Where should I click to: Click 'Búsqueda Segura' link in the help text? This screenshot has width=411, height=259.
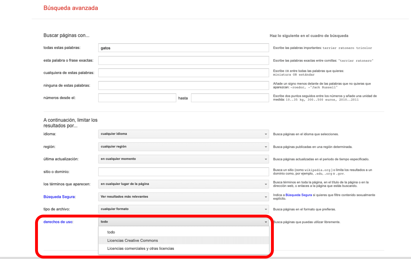(x=299, y=195)
